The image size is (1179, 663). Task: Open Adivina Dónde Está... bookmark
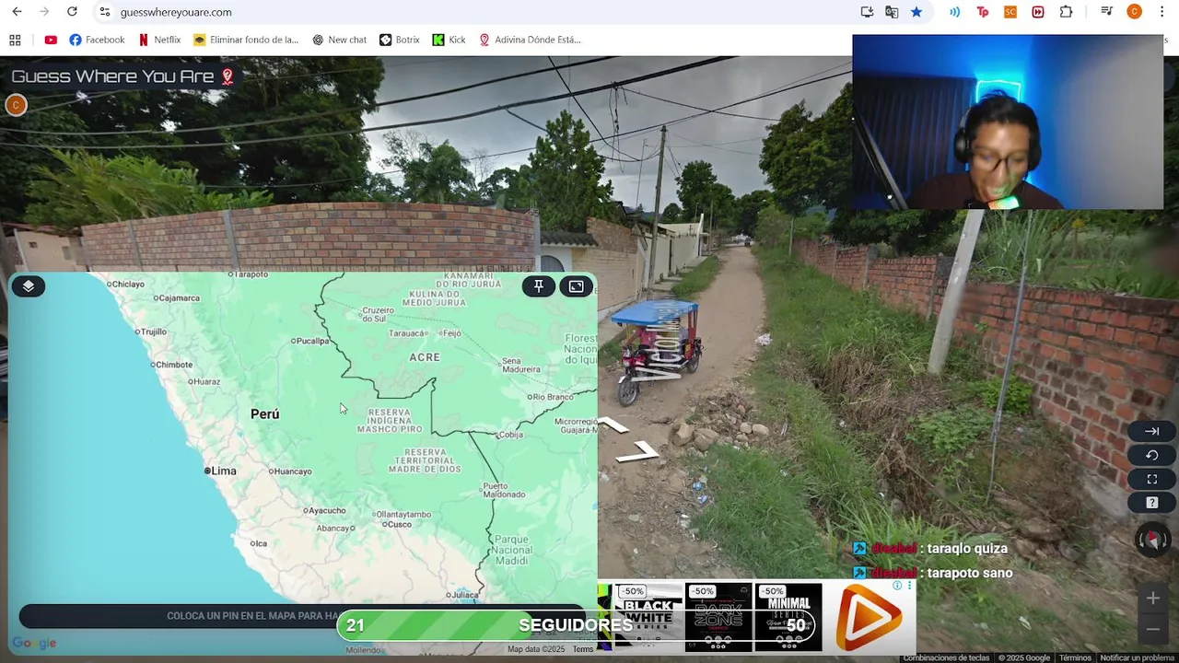pyautogui.click(x=530, y=40)
